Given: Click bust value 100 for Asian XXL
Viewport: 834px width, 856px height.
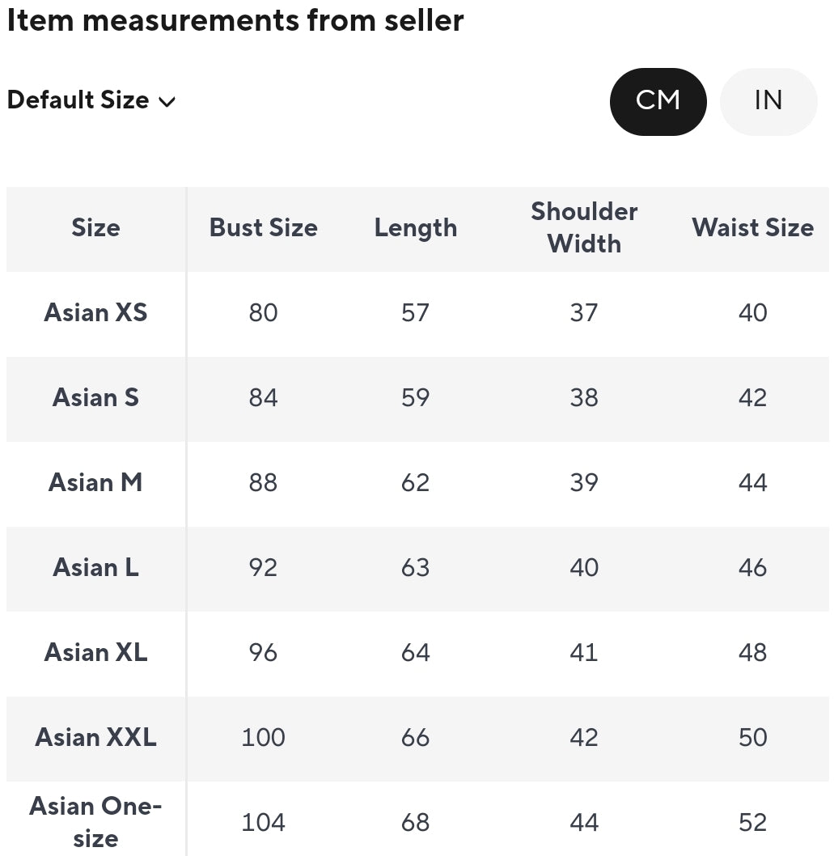Looking at the screenshot, I should [263, 738].
